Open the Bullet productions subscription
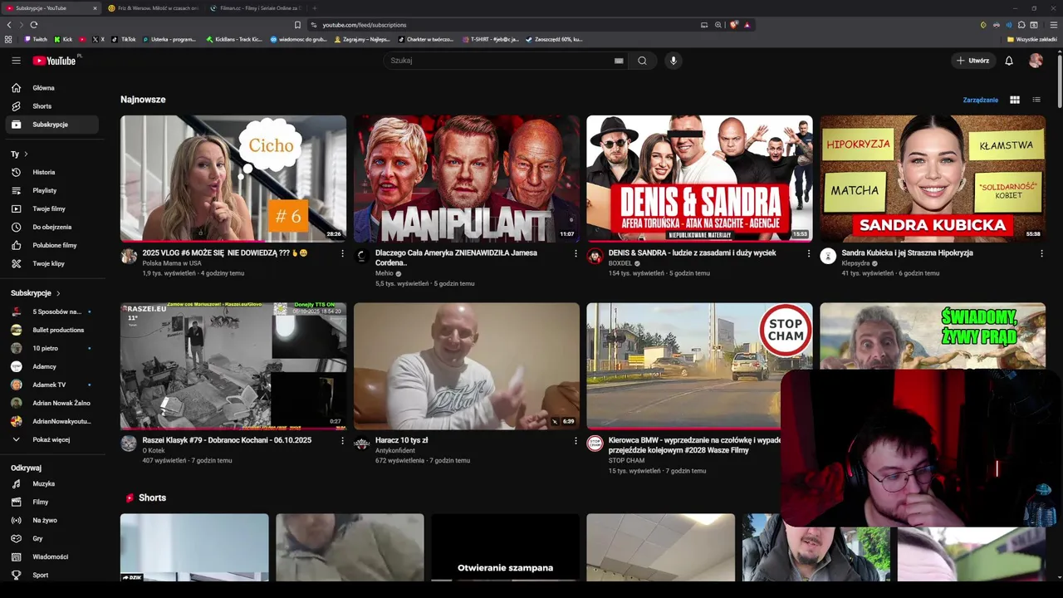 tap(51, 330)
